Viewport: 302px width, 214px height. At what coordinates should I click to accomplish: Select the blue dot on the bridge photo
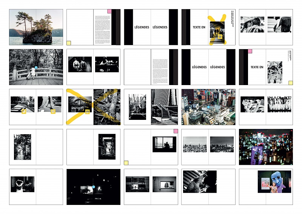(x=36, y=67)
